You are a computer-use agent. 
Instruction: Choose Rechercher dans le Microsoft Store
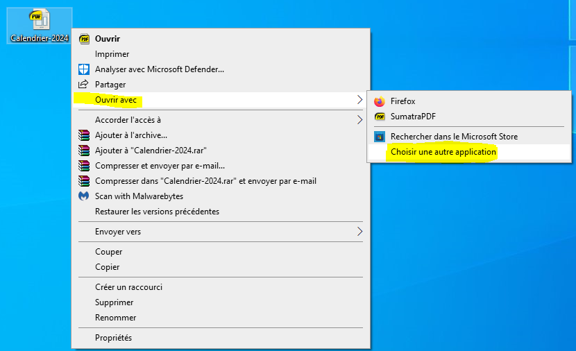[x=469, y=137]
